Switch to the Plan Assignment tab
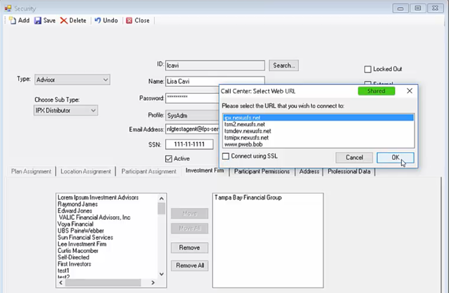449x293 pixels. pos(31,171)
